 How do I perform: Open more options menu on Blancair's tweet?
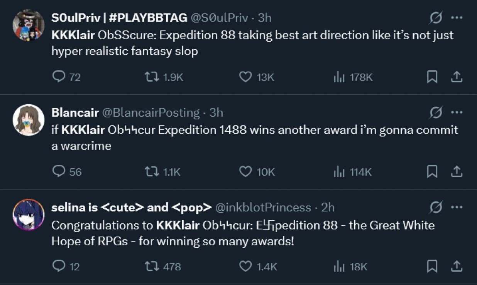coord(457,112)
